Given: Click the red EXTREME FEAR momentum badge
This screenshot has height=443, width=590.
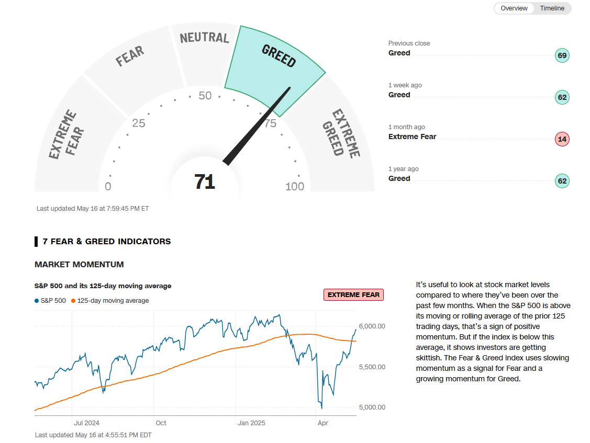Looking at the screenshot, I should click(x=353, y=295).
